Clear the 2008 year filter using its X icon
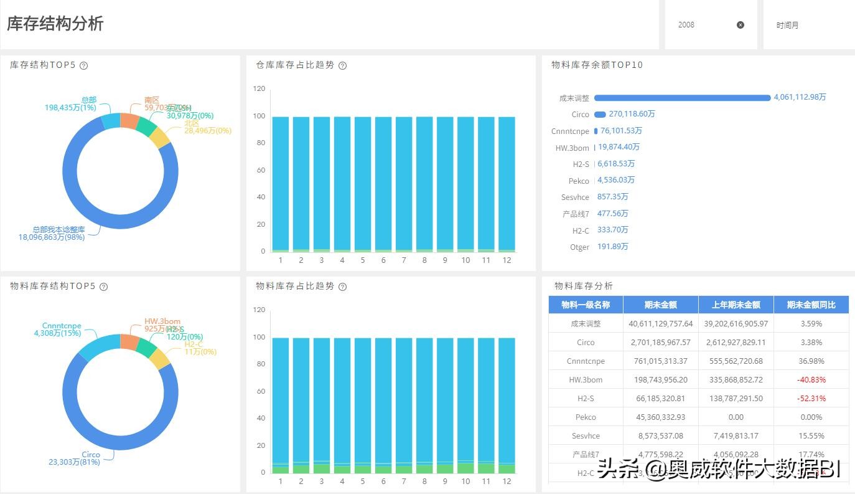Screen dimensions: 855x494 click(740, 25)
